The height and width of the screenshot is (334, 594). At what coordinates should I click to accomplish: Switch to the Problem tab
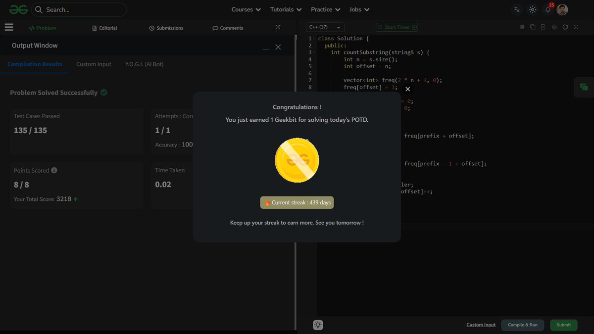tap(43, 28)
